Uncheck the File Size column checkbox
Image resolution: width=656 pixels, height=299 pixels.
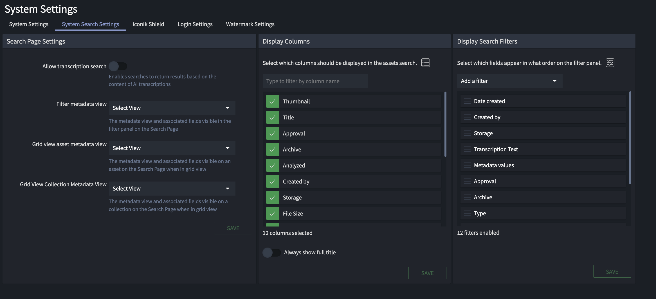point(272,214)
